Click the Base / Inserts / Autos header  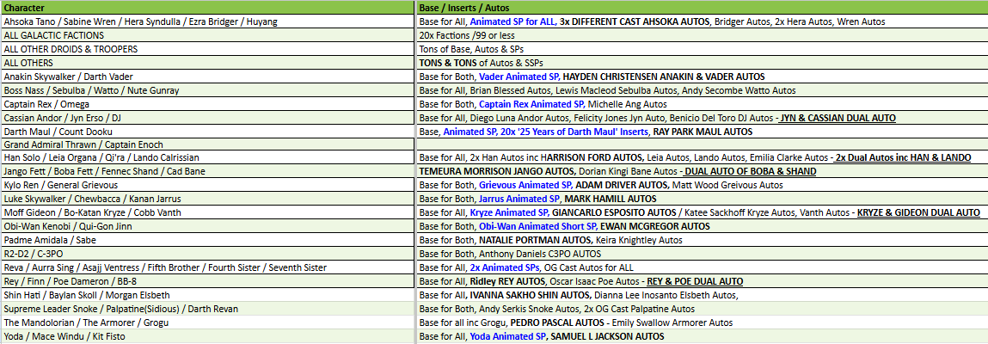point(701,7)
